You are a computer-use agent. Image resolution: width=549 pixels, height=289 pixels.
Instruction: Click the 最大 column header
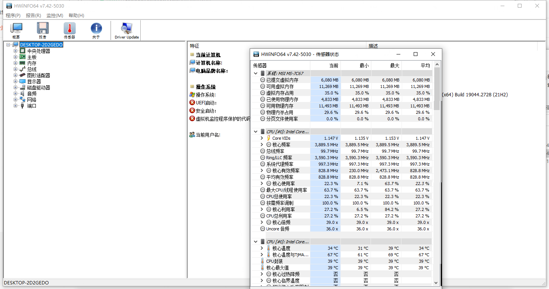[x=394, y=65]
